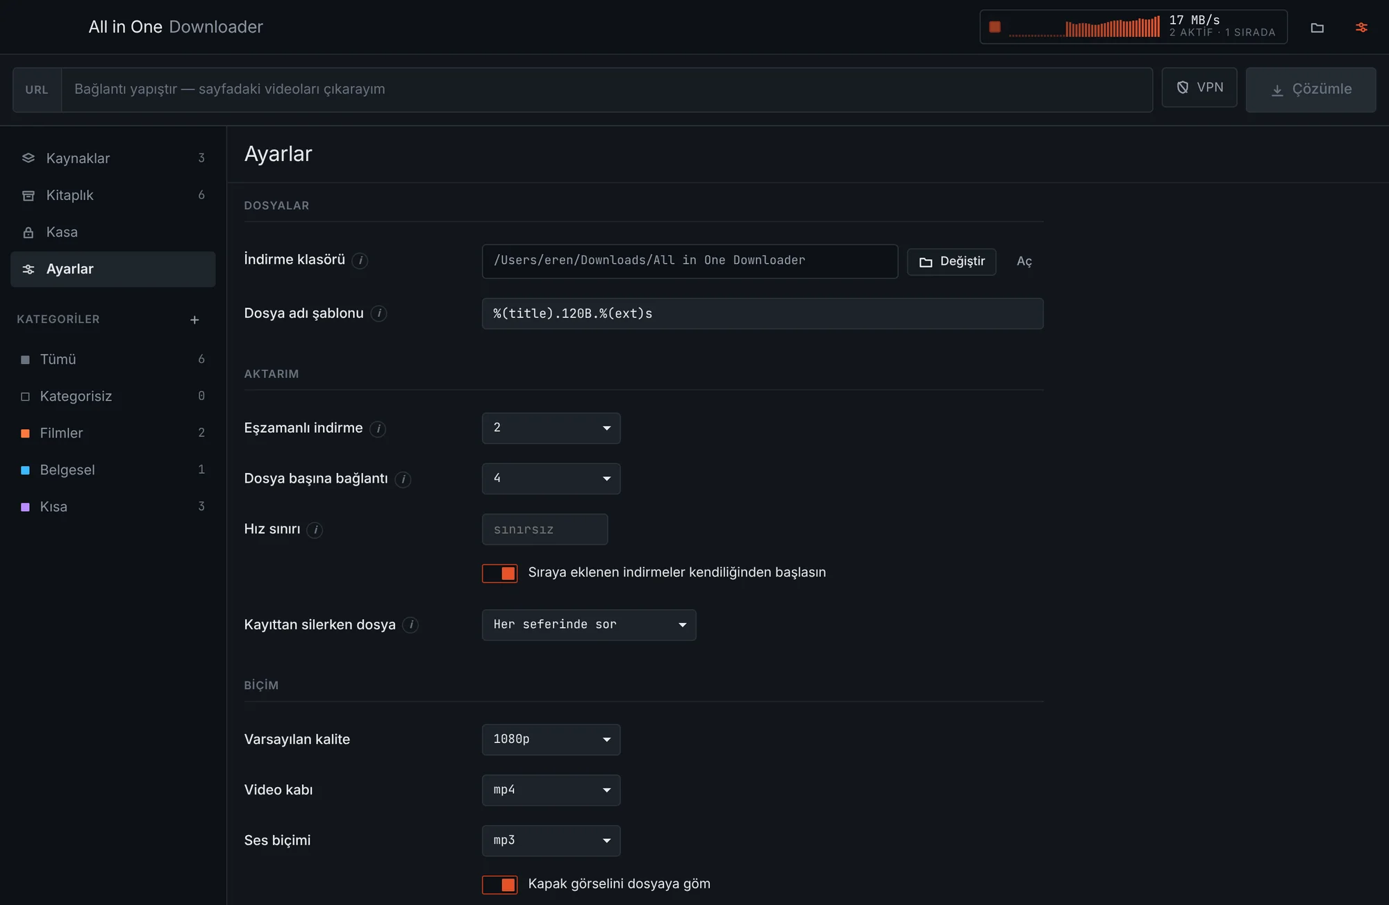1389x905 pixels.
Task: Click the Hız sınırı input field
Action: pyautogui.click(x=545, y=530)
